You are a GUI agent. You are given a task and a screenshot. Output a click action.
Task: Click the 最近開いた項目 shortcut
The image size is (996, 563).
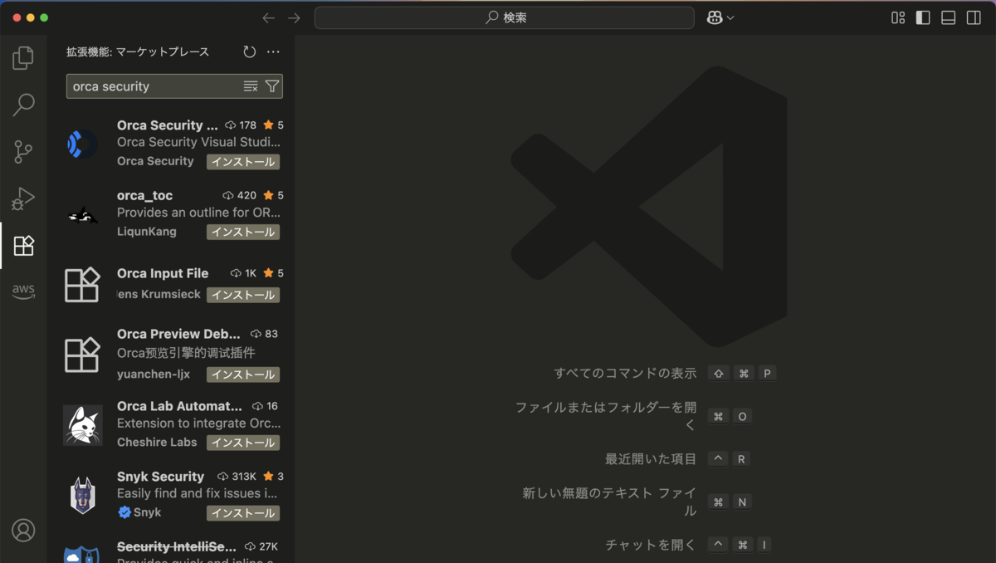point(651,459)
